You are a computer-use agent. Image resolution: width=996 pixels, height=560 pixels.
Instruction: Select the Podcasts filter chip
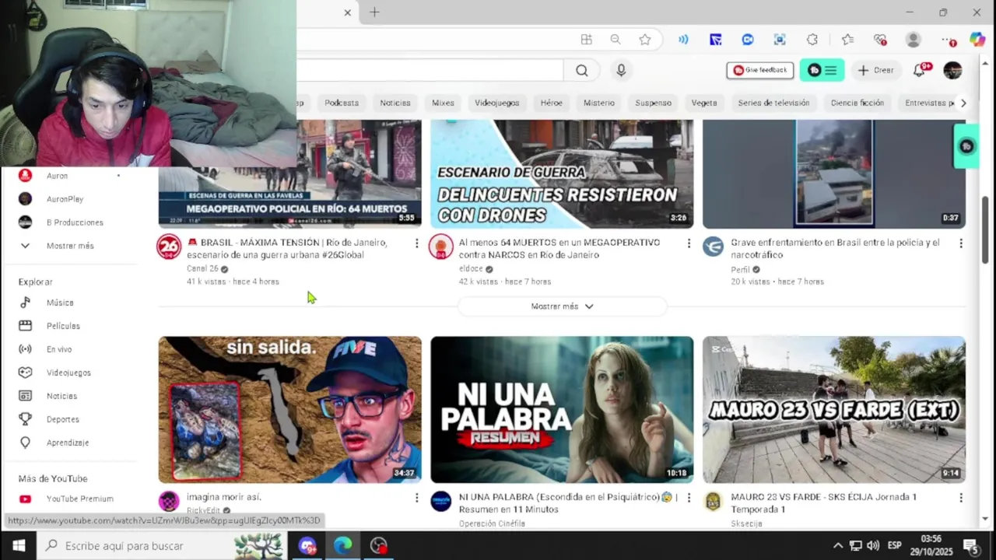[x=342, y=103]
